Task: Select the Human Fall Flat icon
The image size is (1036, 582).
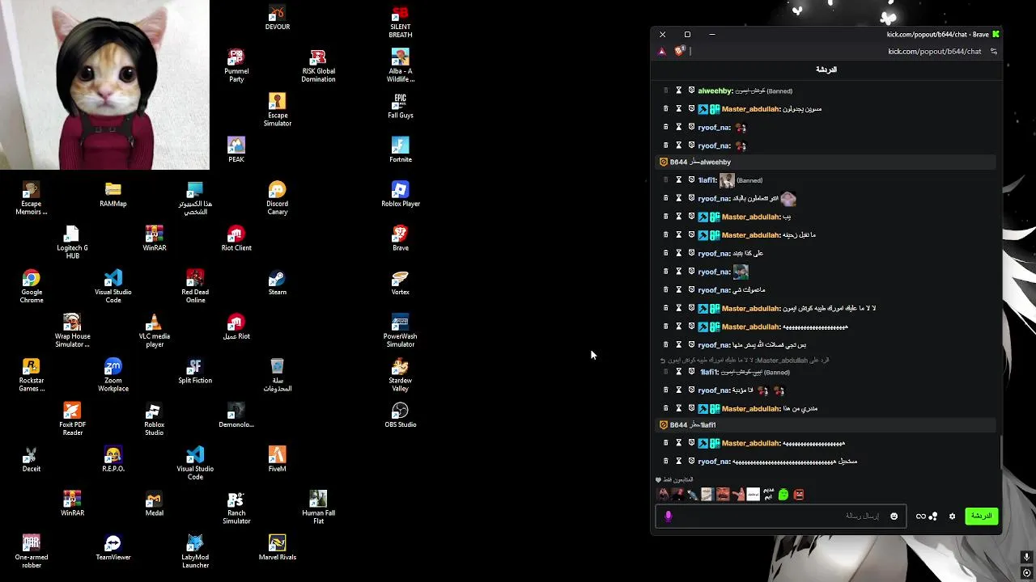Action: [x=318, y=508]
